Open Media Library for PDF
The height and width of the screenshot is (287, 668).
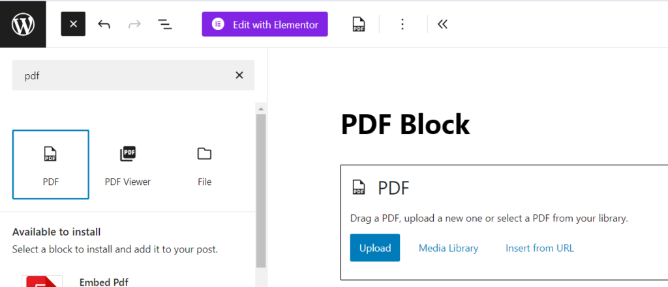[449, 248]
